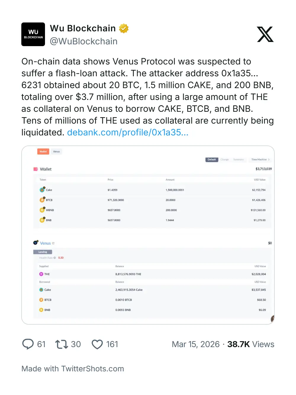
Task: Click the Lending badge
Action: click(x=43, y=252)
